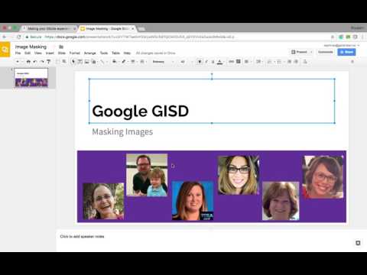The height and width of the screenshot is (275, 367).
Task: Select the text box tool
Action: pyautogui.click(x=80, y=62)
